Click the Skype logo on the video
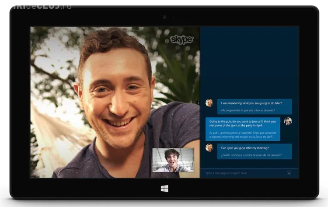 [181, 39]
